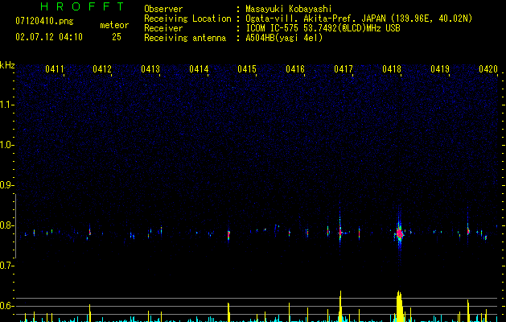Click the gray frequency range bar on left axis
Viewport: 506px width, 322px height.
pos(15,226)
